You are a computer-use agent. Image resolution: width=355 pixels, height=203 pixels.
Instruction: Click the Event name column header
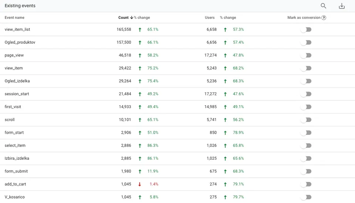pyautogui.click(x=14, y=17)
